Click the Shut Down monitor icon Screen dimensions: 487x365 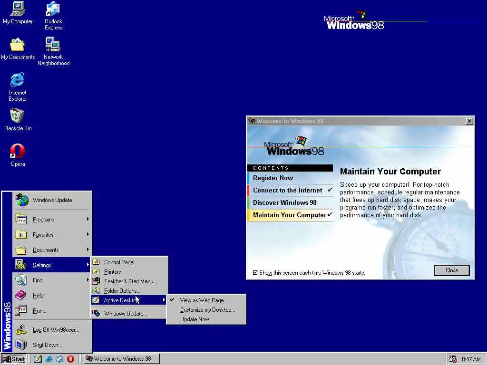[x=21, y=345]
